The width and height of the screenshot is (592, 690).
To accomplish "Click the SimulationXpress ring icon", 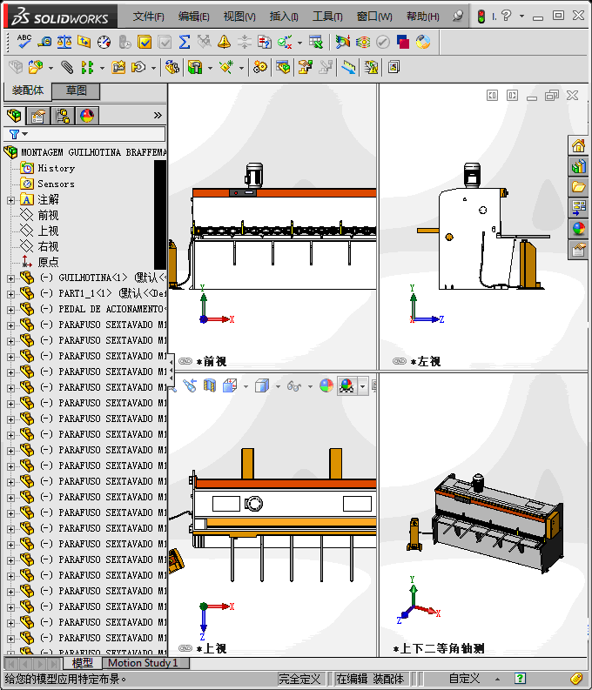I will point(423,42).
